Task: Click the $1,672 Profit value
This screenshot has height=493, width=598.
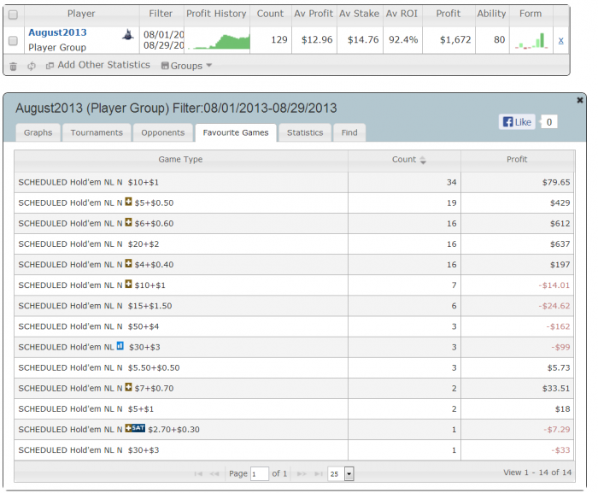Action: 455,39
